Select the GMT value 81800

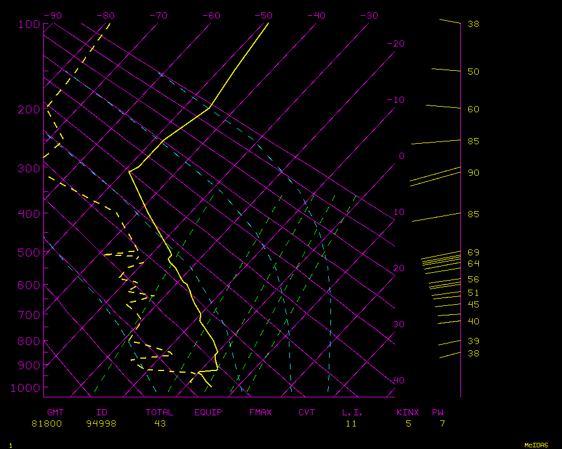click(47, 424)
